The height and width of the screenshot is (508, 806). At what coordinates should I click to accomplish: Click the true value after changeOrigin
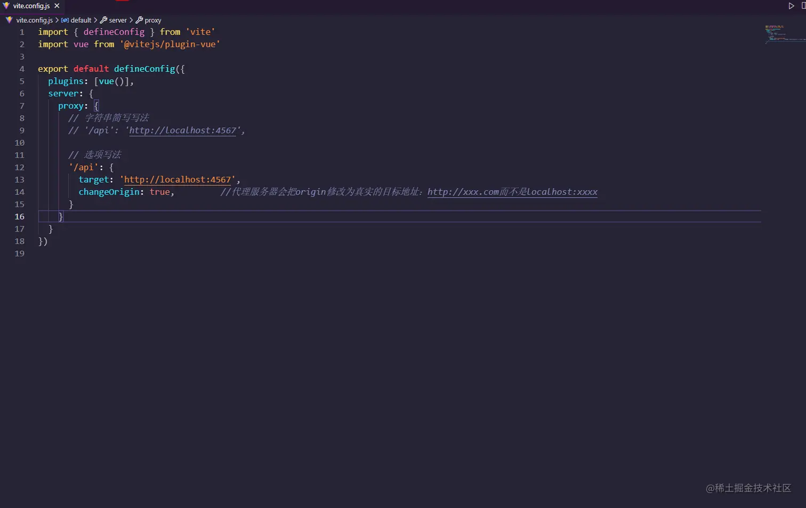point(159,192)
